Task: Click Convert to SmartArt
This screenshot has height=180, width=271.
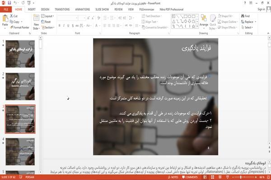Action: [x=154, y=28]
